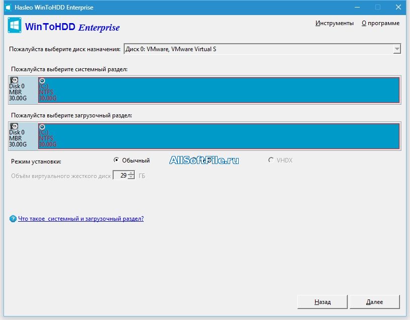
Task: Click the Hasleo title bar app icon
Action: [8, 8]
